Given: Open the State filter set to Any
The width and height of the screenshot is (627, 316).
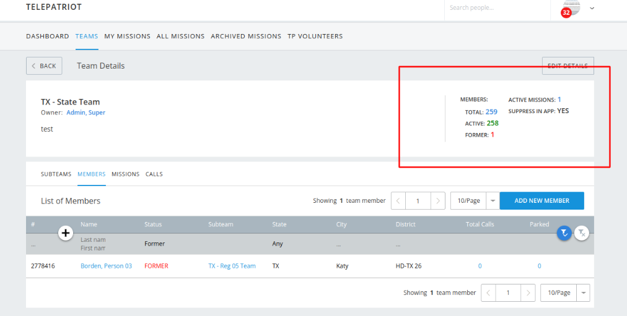Looking at the screenshot, I should (278, 244).
